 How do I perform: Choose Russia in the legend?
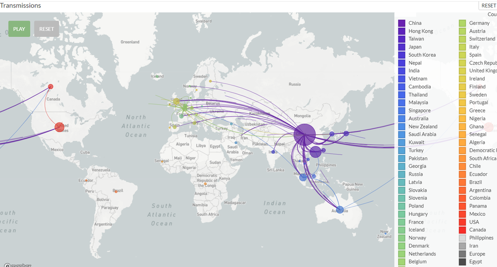[415, 174]
